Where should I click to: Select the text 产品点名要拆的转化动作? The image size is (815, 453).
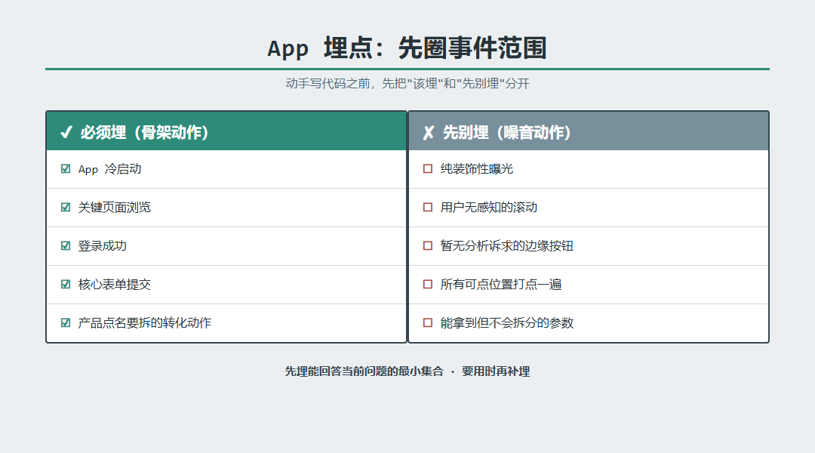144,323
